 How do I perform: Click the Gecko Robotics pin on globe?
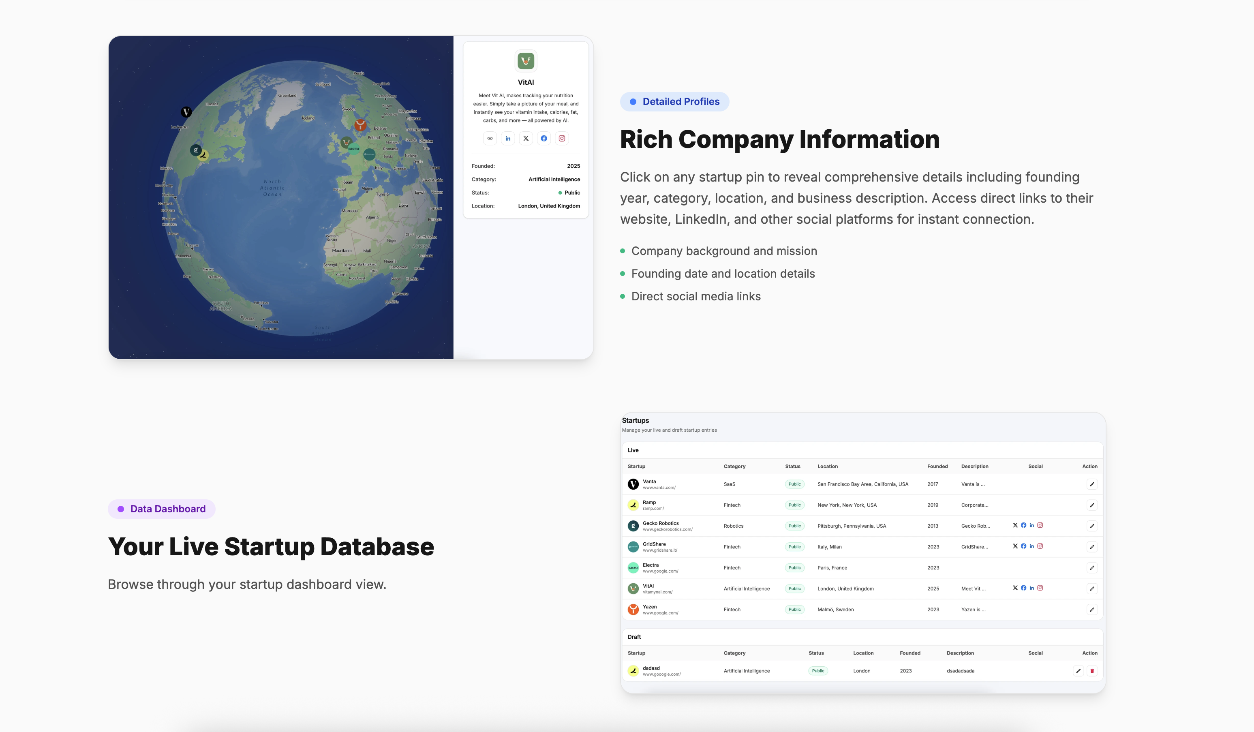point(196,149)
